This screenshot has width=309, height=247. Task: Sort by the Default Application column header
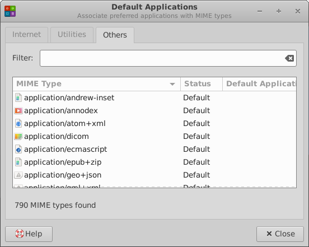[x=259, y=84]
